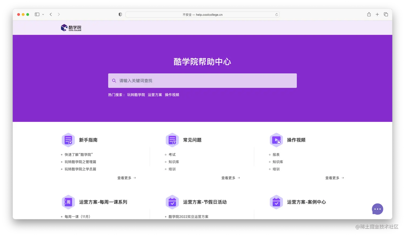Open the 新手指南 category icon

click(68, 140)
